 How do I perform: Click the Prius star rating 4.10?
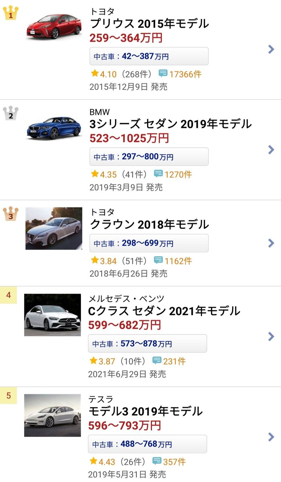(x=104, y=74)
